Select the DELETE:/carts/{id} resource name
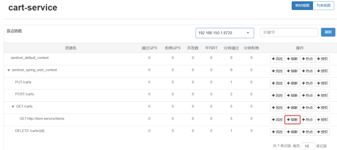Image resolution: width=337 pixels, height=150 pixels. point(30,131)
